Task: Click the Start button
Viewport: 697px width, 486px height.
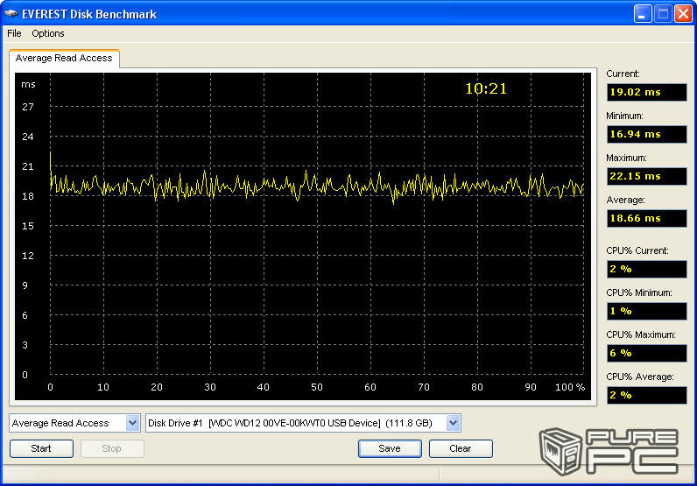Action: 41,448
